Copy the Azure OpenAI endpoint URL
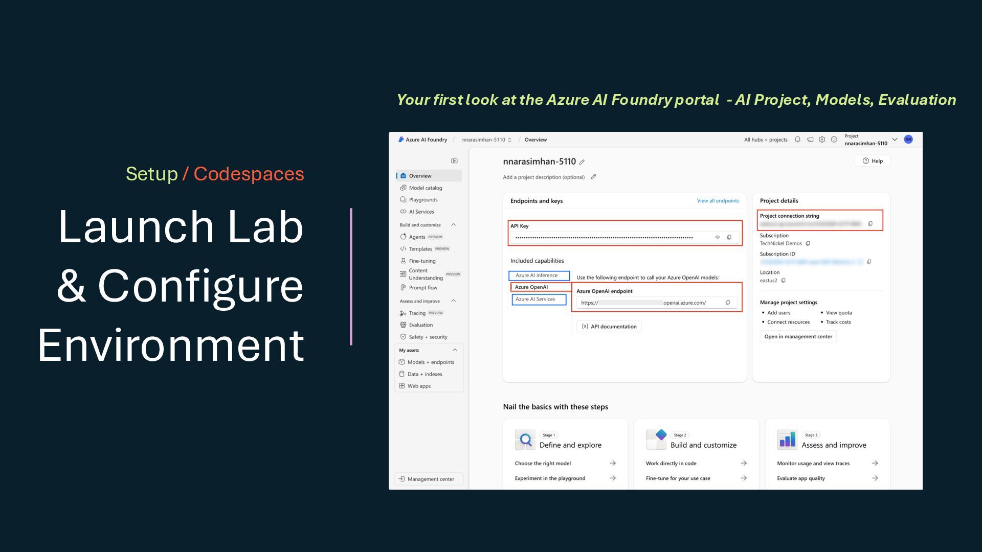Screen dimensions: 982x552 [728, 303]
